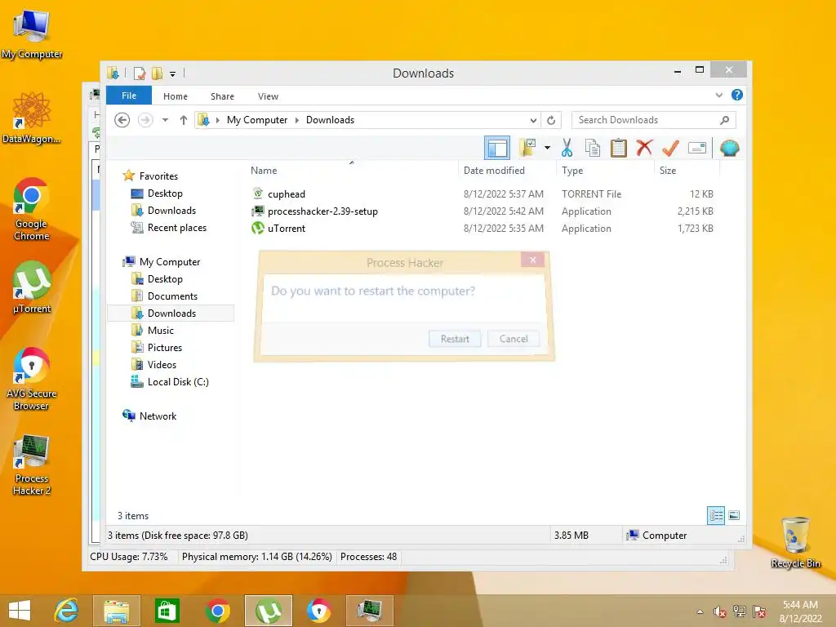
Task: Open Process Hacker 2 desktop shortcut
Action: 32,465
